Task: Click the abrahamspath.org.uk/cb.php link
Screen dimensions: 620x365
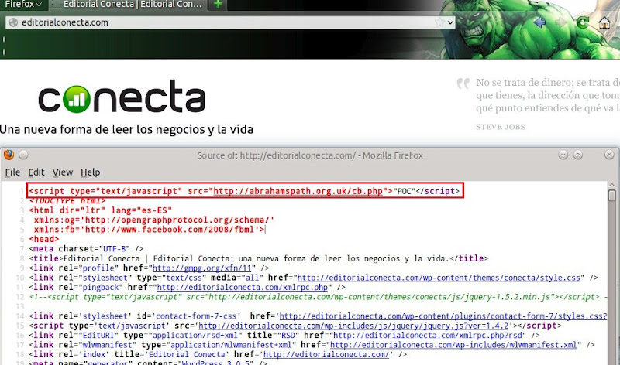Action: (298, 191)
